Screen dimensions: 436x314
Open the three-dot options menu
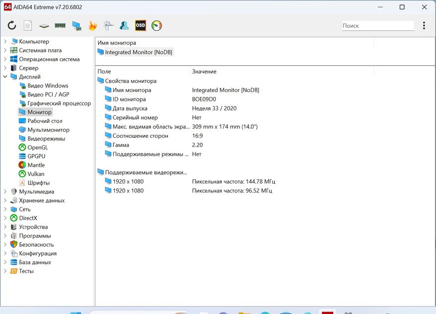tap(424, 25)
